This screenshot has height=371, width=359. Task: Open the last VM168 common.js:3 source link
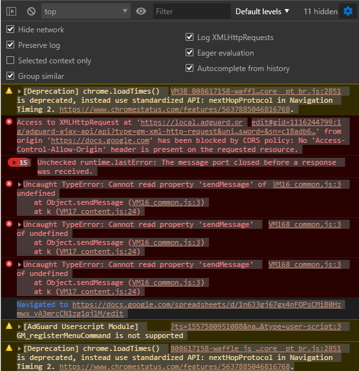click(305, 264)
